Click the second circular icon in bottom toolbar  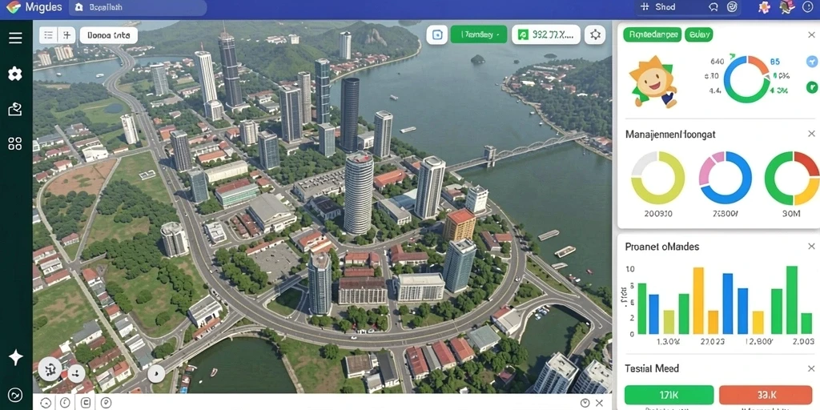pyautogui.click(x=66, y=403)
